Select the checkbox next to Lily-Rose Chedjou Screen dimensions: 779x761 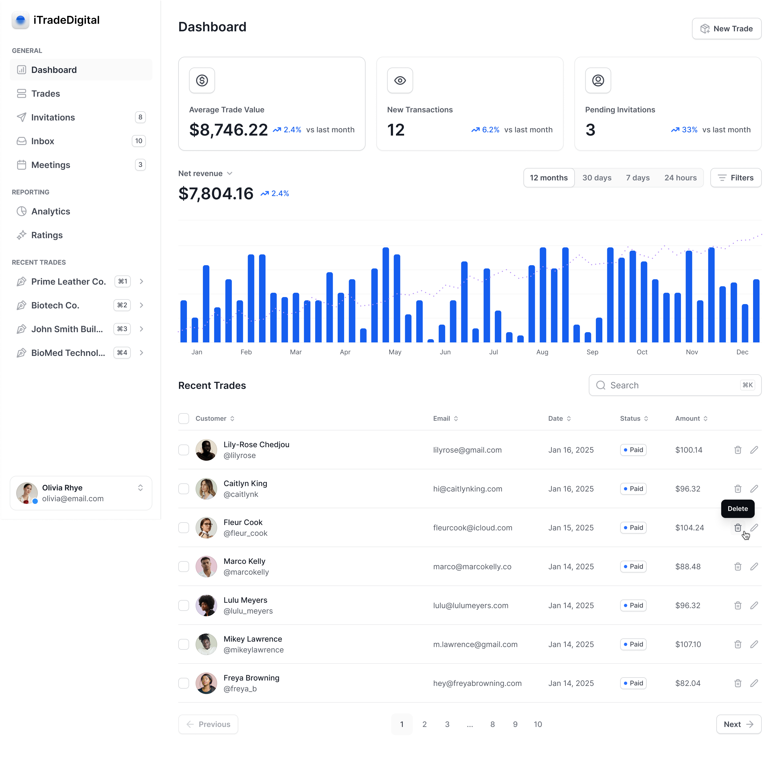pyautogui.click(x=183, y=450)
